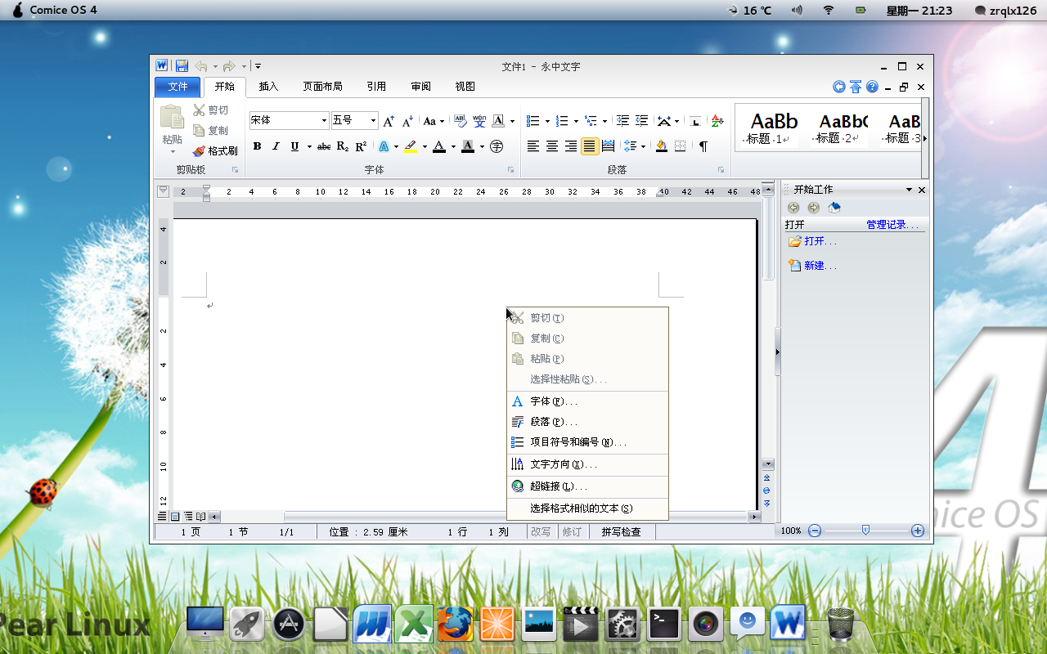Image resolution: width=1047 pixels, height=654 pixels.
Task: Click the distributed alignment icon
Action: click(608, 146)
